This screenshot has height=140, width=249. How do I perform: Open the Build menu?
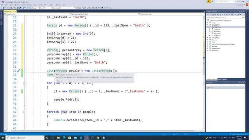[23, 5]
